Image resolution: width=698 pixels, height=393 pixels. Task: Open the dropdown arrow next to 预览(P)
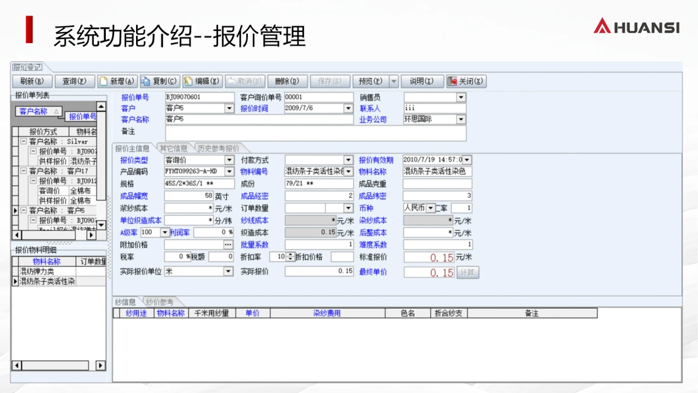click(394, 82)
